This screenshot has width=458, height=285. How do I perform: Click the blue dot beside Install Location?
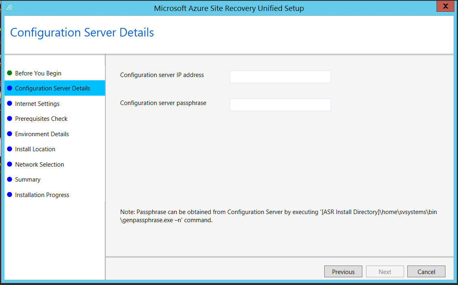(x=10, y=149)
